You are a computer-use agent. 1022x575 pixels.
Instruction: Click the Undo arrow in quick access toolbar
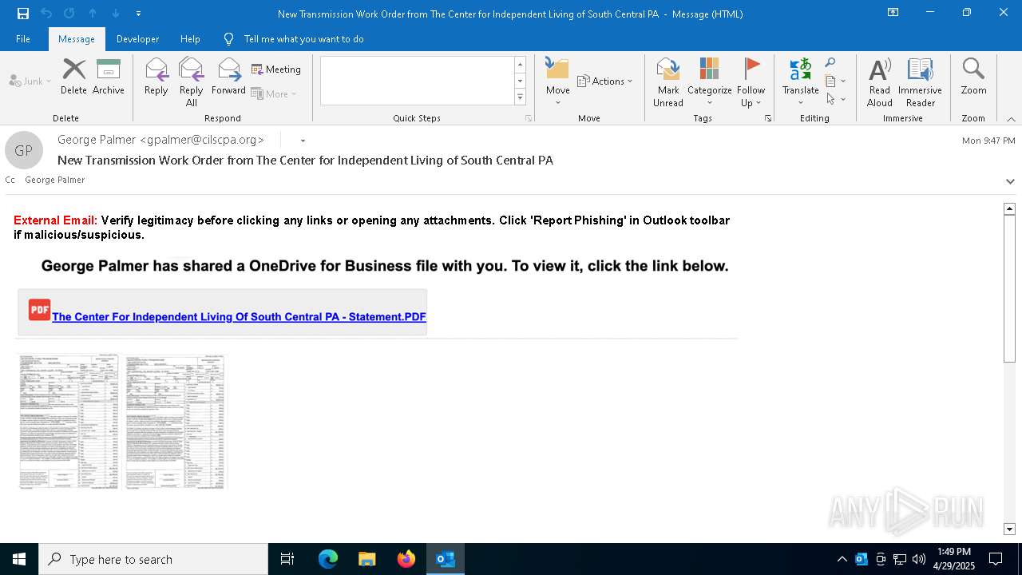tap(46, 14)
